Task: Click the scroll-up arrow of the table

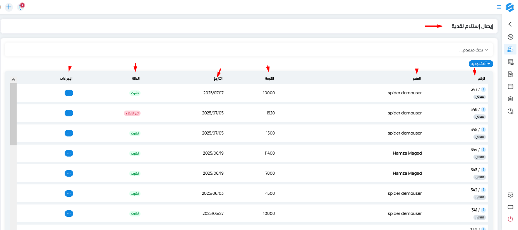Action: [13, 79]
